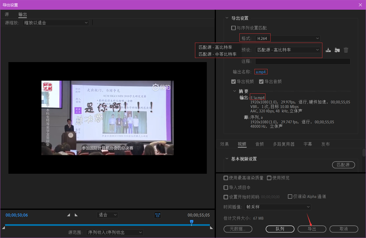
Task: Click output name a.mp4 link
Action: pos(261,72)
